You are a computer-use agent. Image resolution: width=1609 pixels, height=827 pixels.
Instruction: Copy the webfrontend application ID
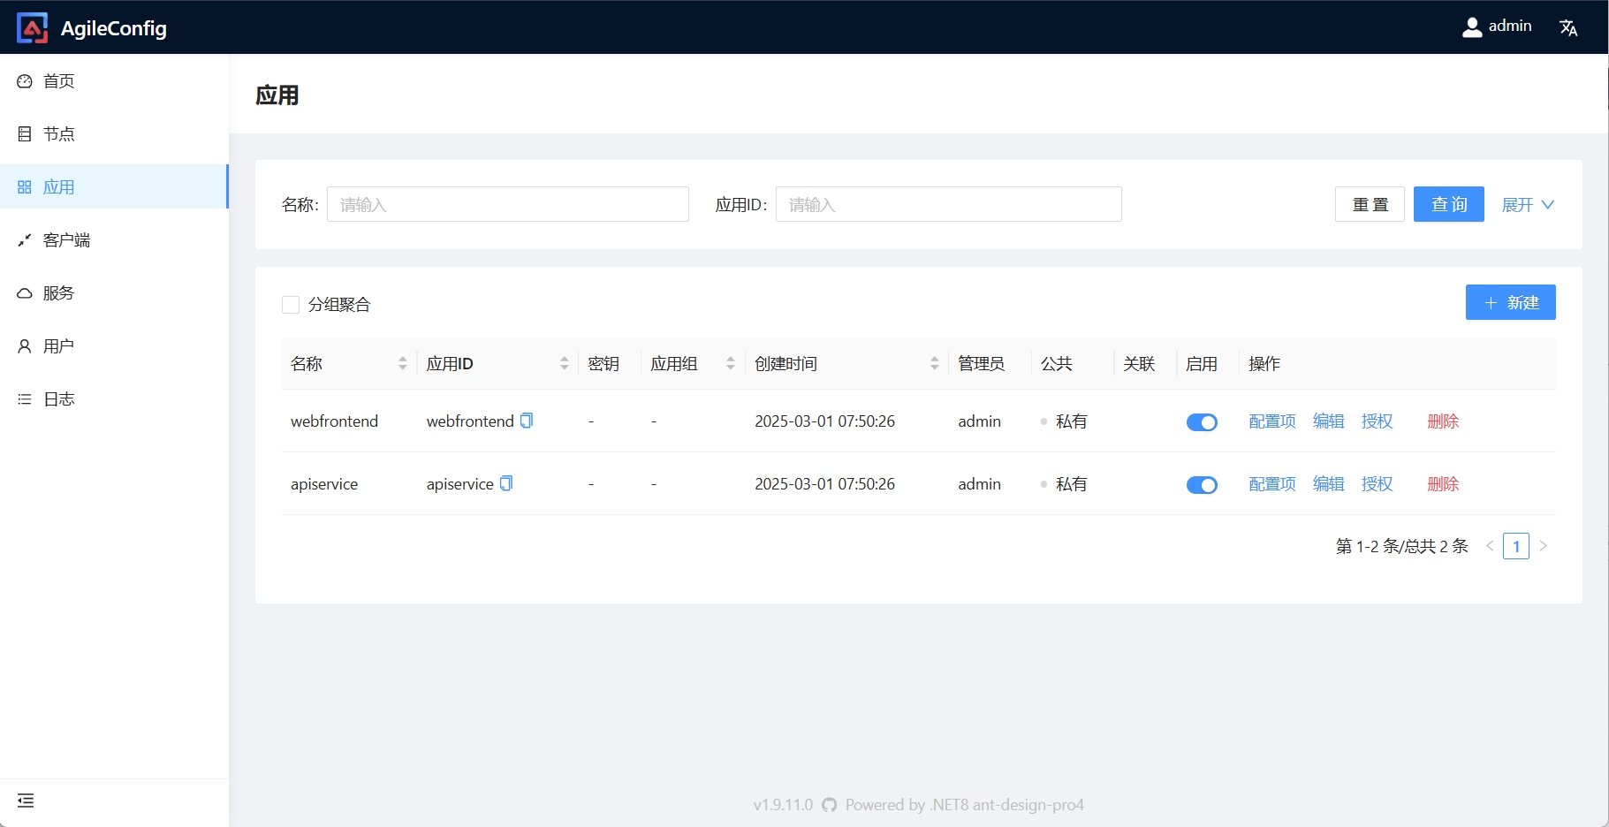[x=527, y=421]
